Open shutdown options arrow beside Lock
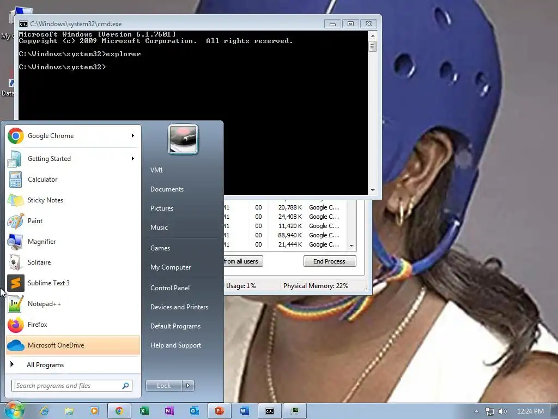The image size is (558, 419). pos(188,385)
